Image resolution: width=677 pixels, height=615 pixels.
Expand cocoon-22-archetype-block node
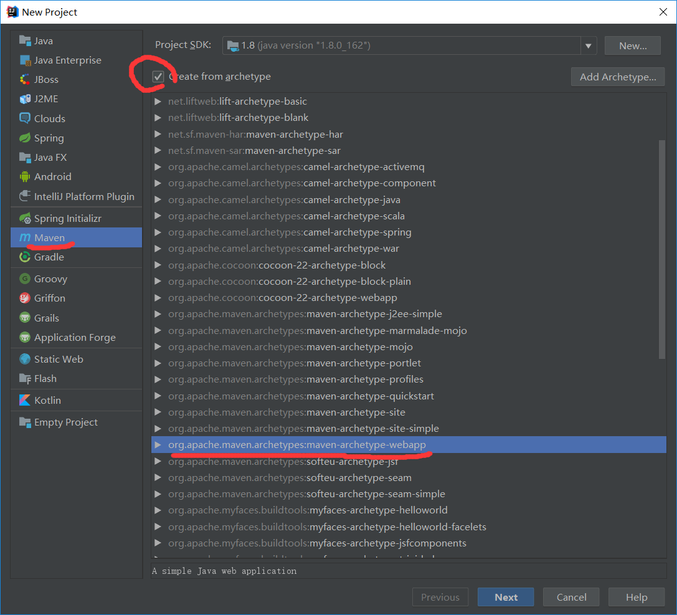coord(158,265)
